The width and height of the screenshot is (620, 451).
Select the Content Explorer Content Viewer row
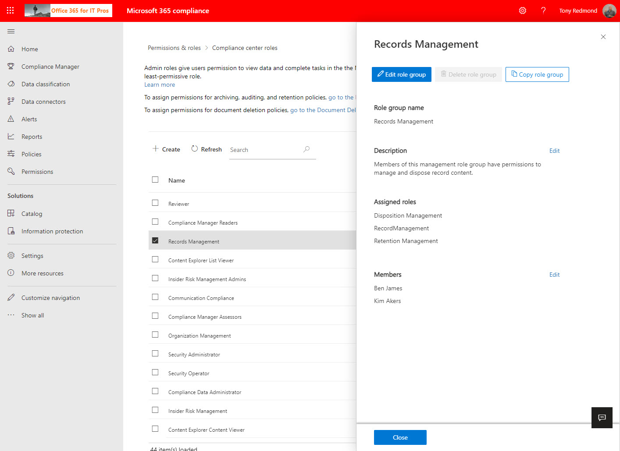[253, 430]
